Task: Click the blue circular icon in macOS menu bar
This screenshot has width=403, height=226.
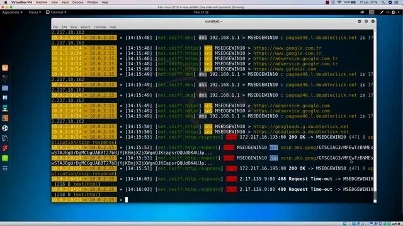Action: pos(390,3)
